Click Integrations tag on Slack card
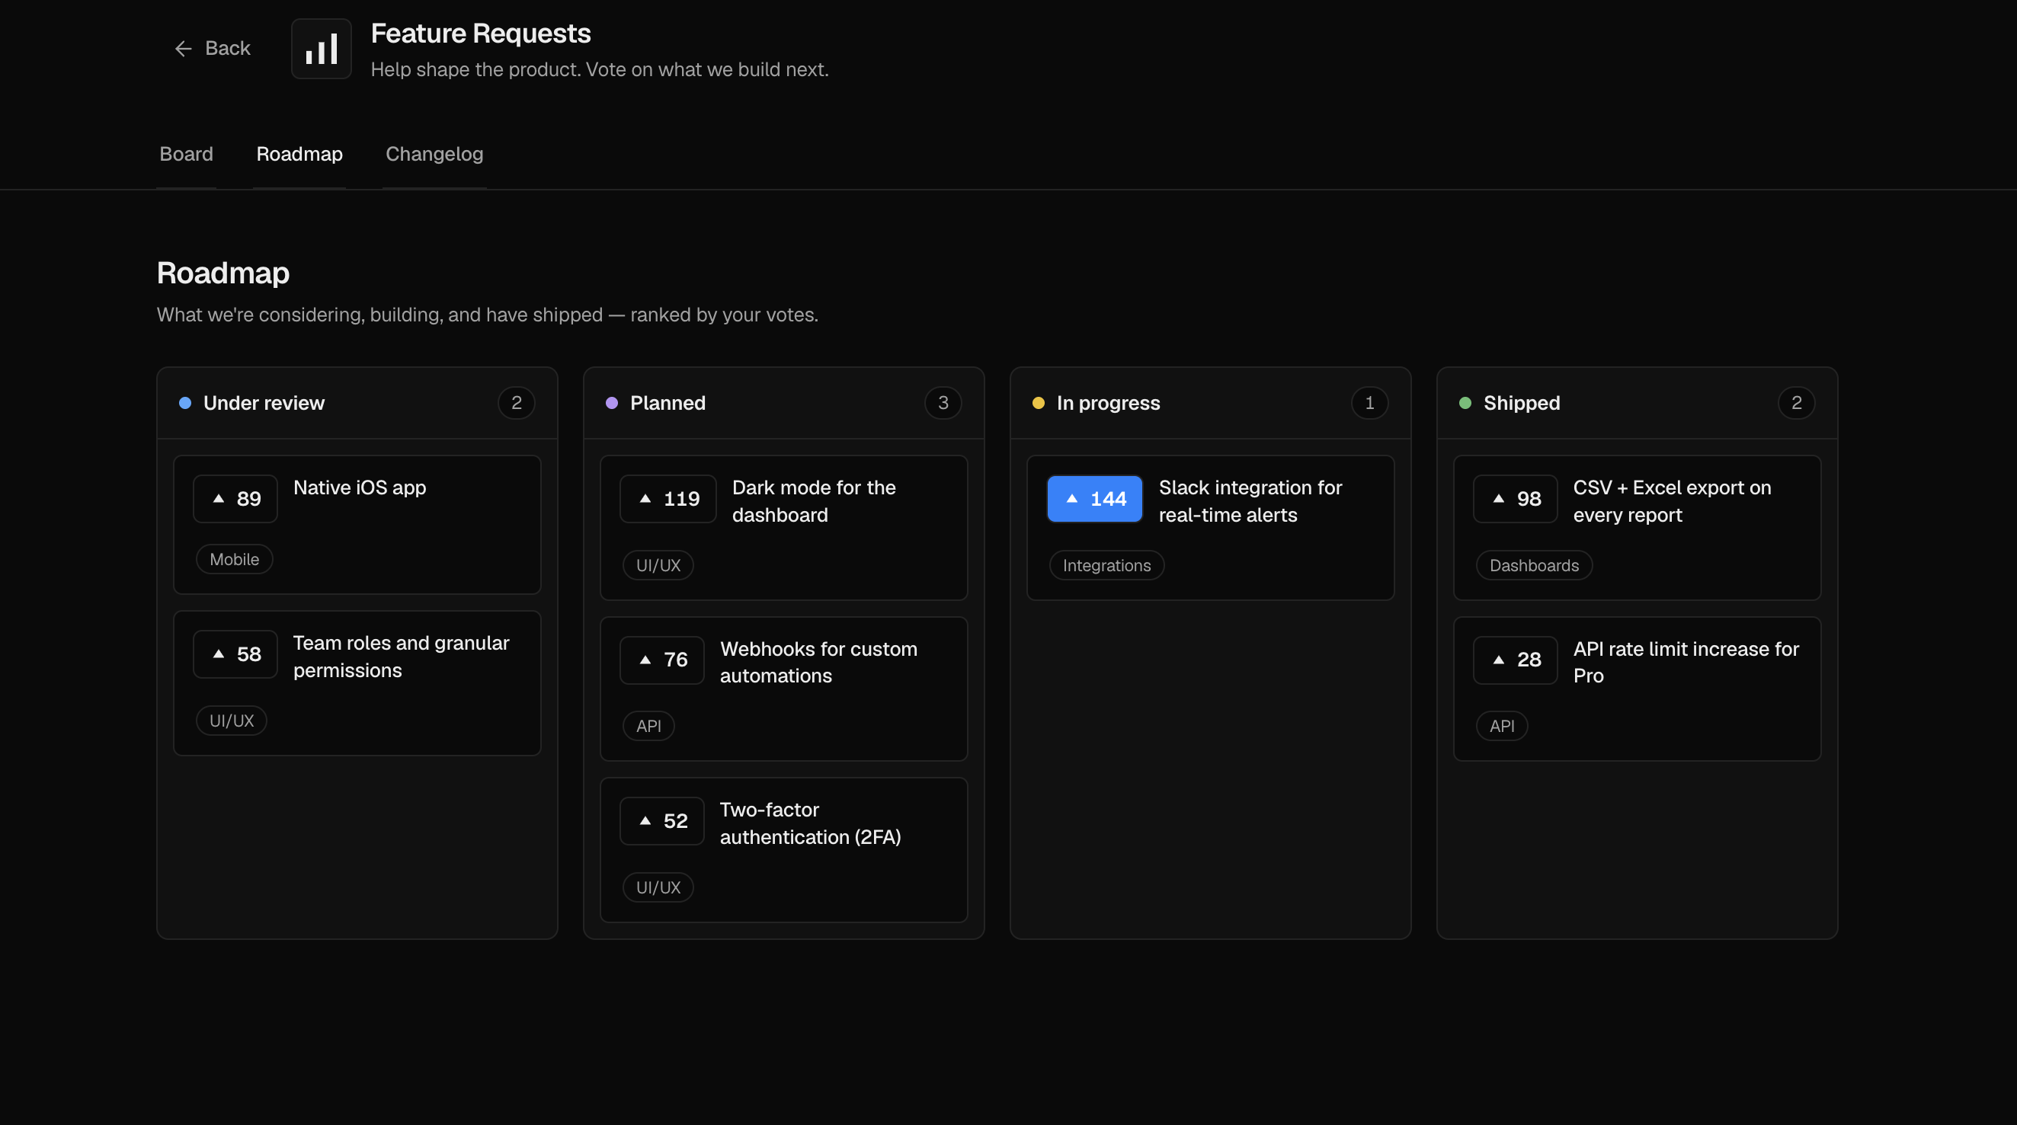This screenshot has height=1125, width=2017. (x=1107, y=565)
